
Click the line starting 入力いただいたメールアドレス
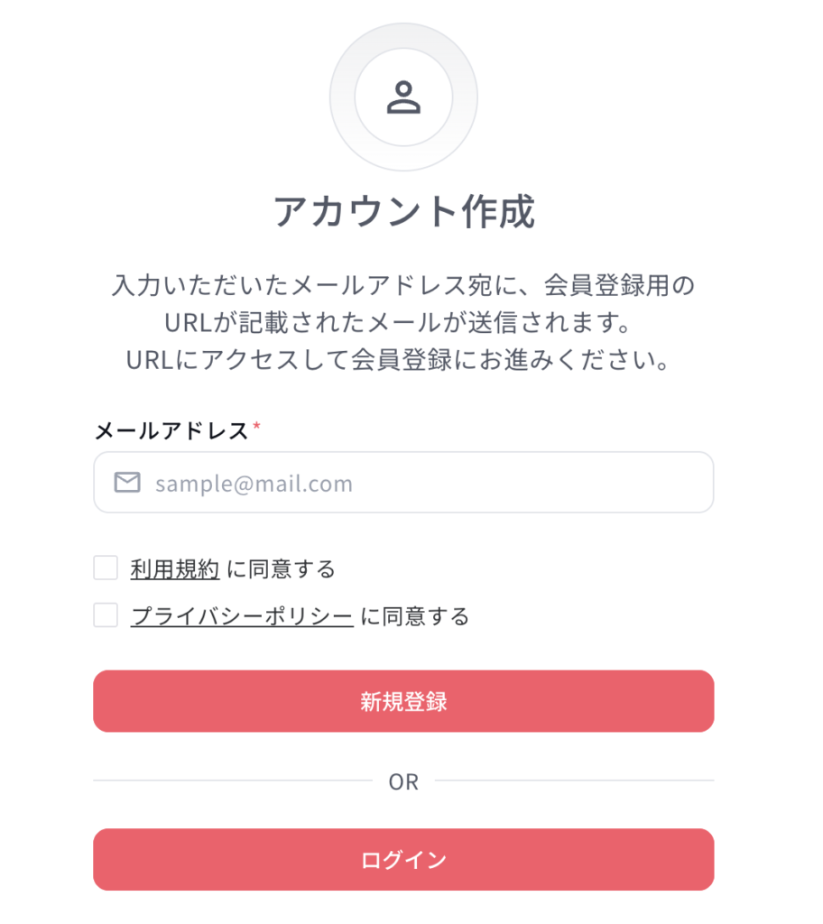tap(403, 285)
